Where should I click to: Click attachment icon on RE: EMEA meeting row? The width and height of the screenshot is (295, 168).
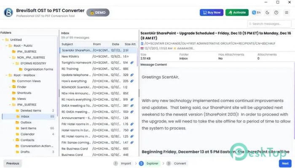(x=132, y=112)
